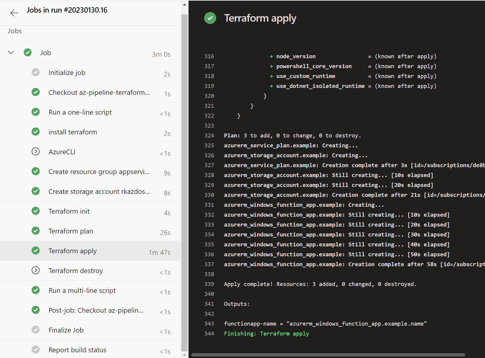Viewport: 485px width, 358px height.
Task: Click the back arrow beside Jobs in run
Action: tap(14, 13)
